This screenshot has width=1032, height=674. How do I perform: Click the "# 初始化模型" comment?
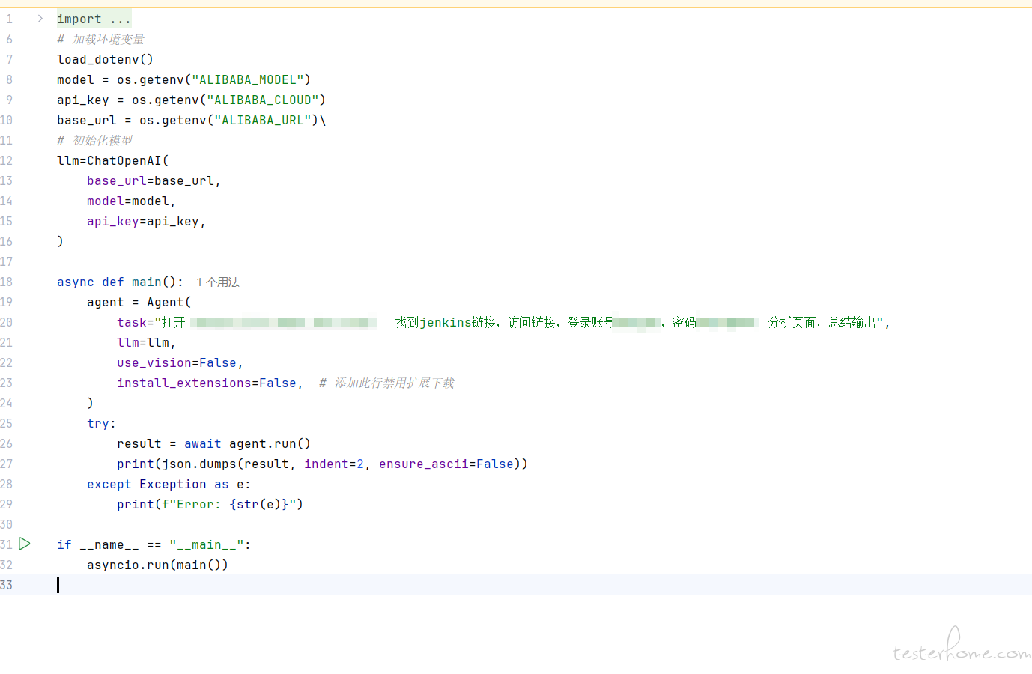pos(95,141)
